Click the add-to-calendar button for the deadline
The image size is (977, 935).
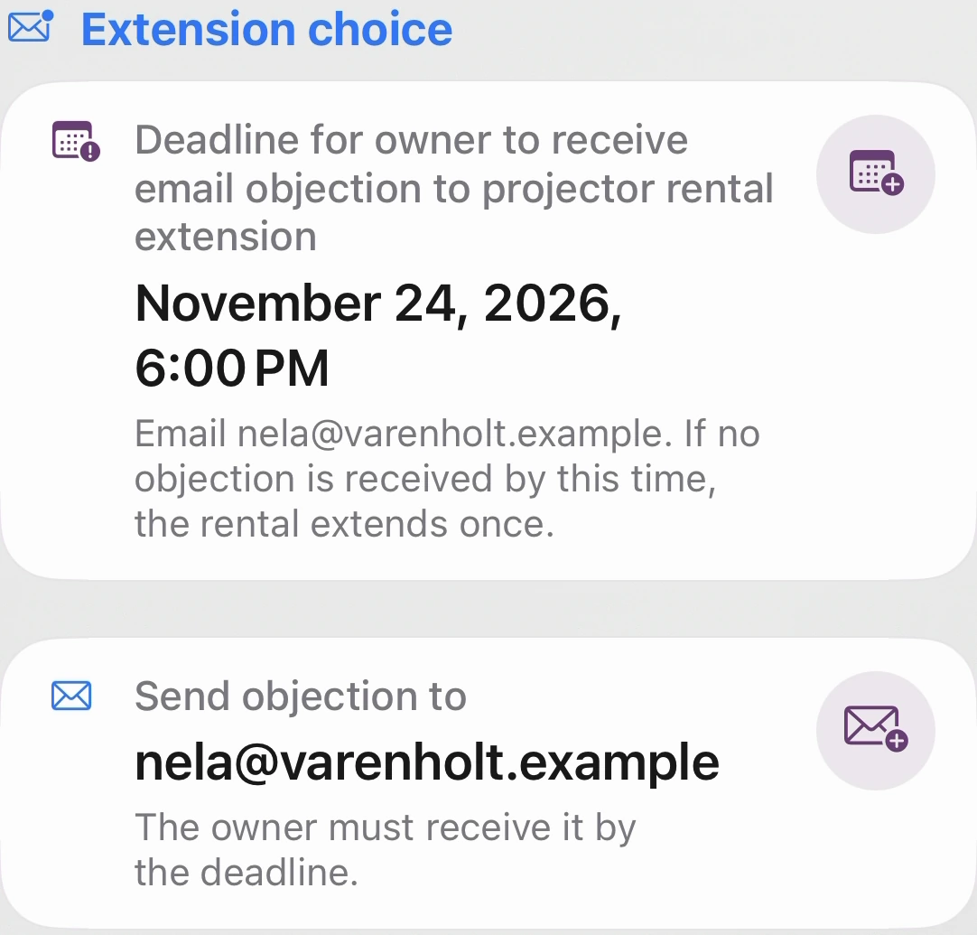pyautogui.click(x=876, y=174)
